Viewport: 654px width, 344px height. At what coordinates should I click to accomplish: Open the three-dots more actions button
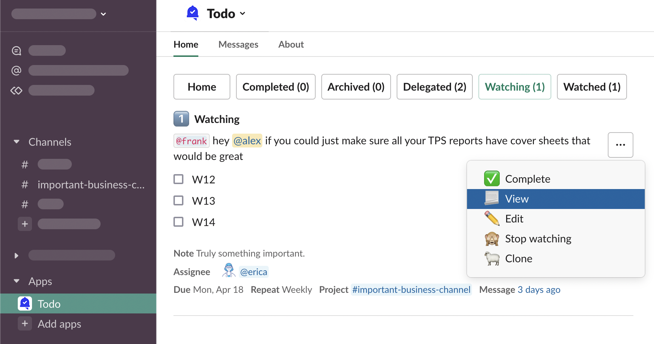[620, 145]
